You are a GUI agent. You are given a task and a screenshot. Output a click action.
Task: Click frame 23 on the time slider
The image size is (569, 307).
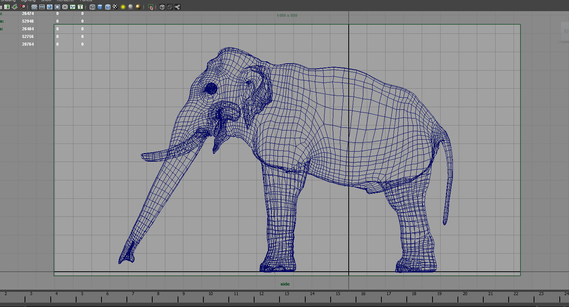pos(541,294)
